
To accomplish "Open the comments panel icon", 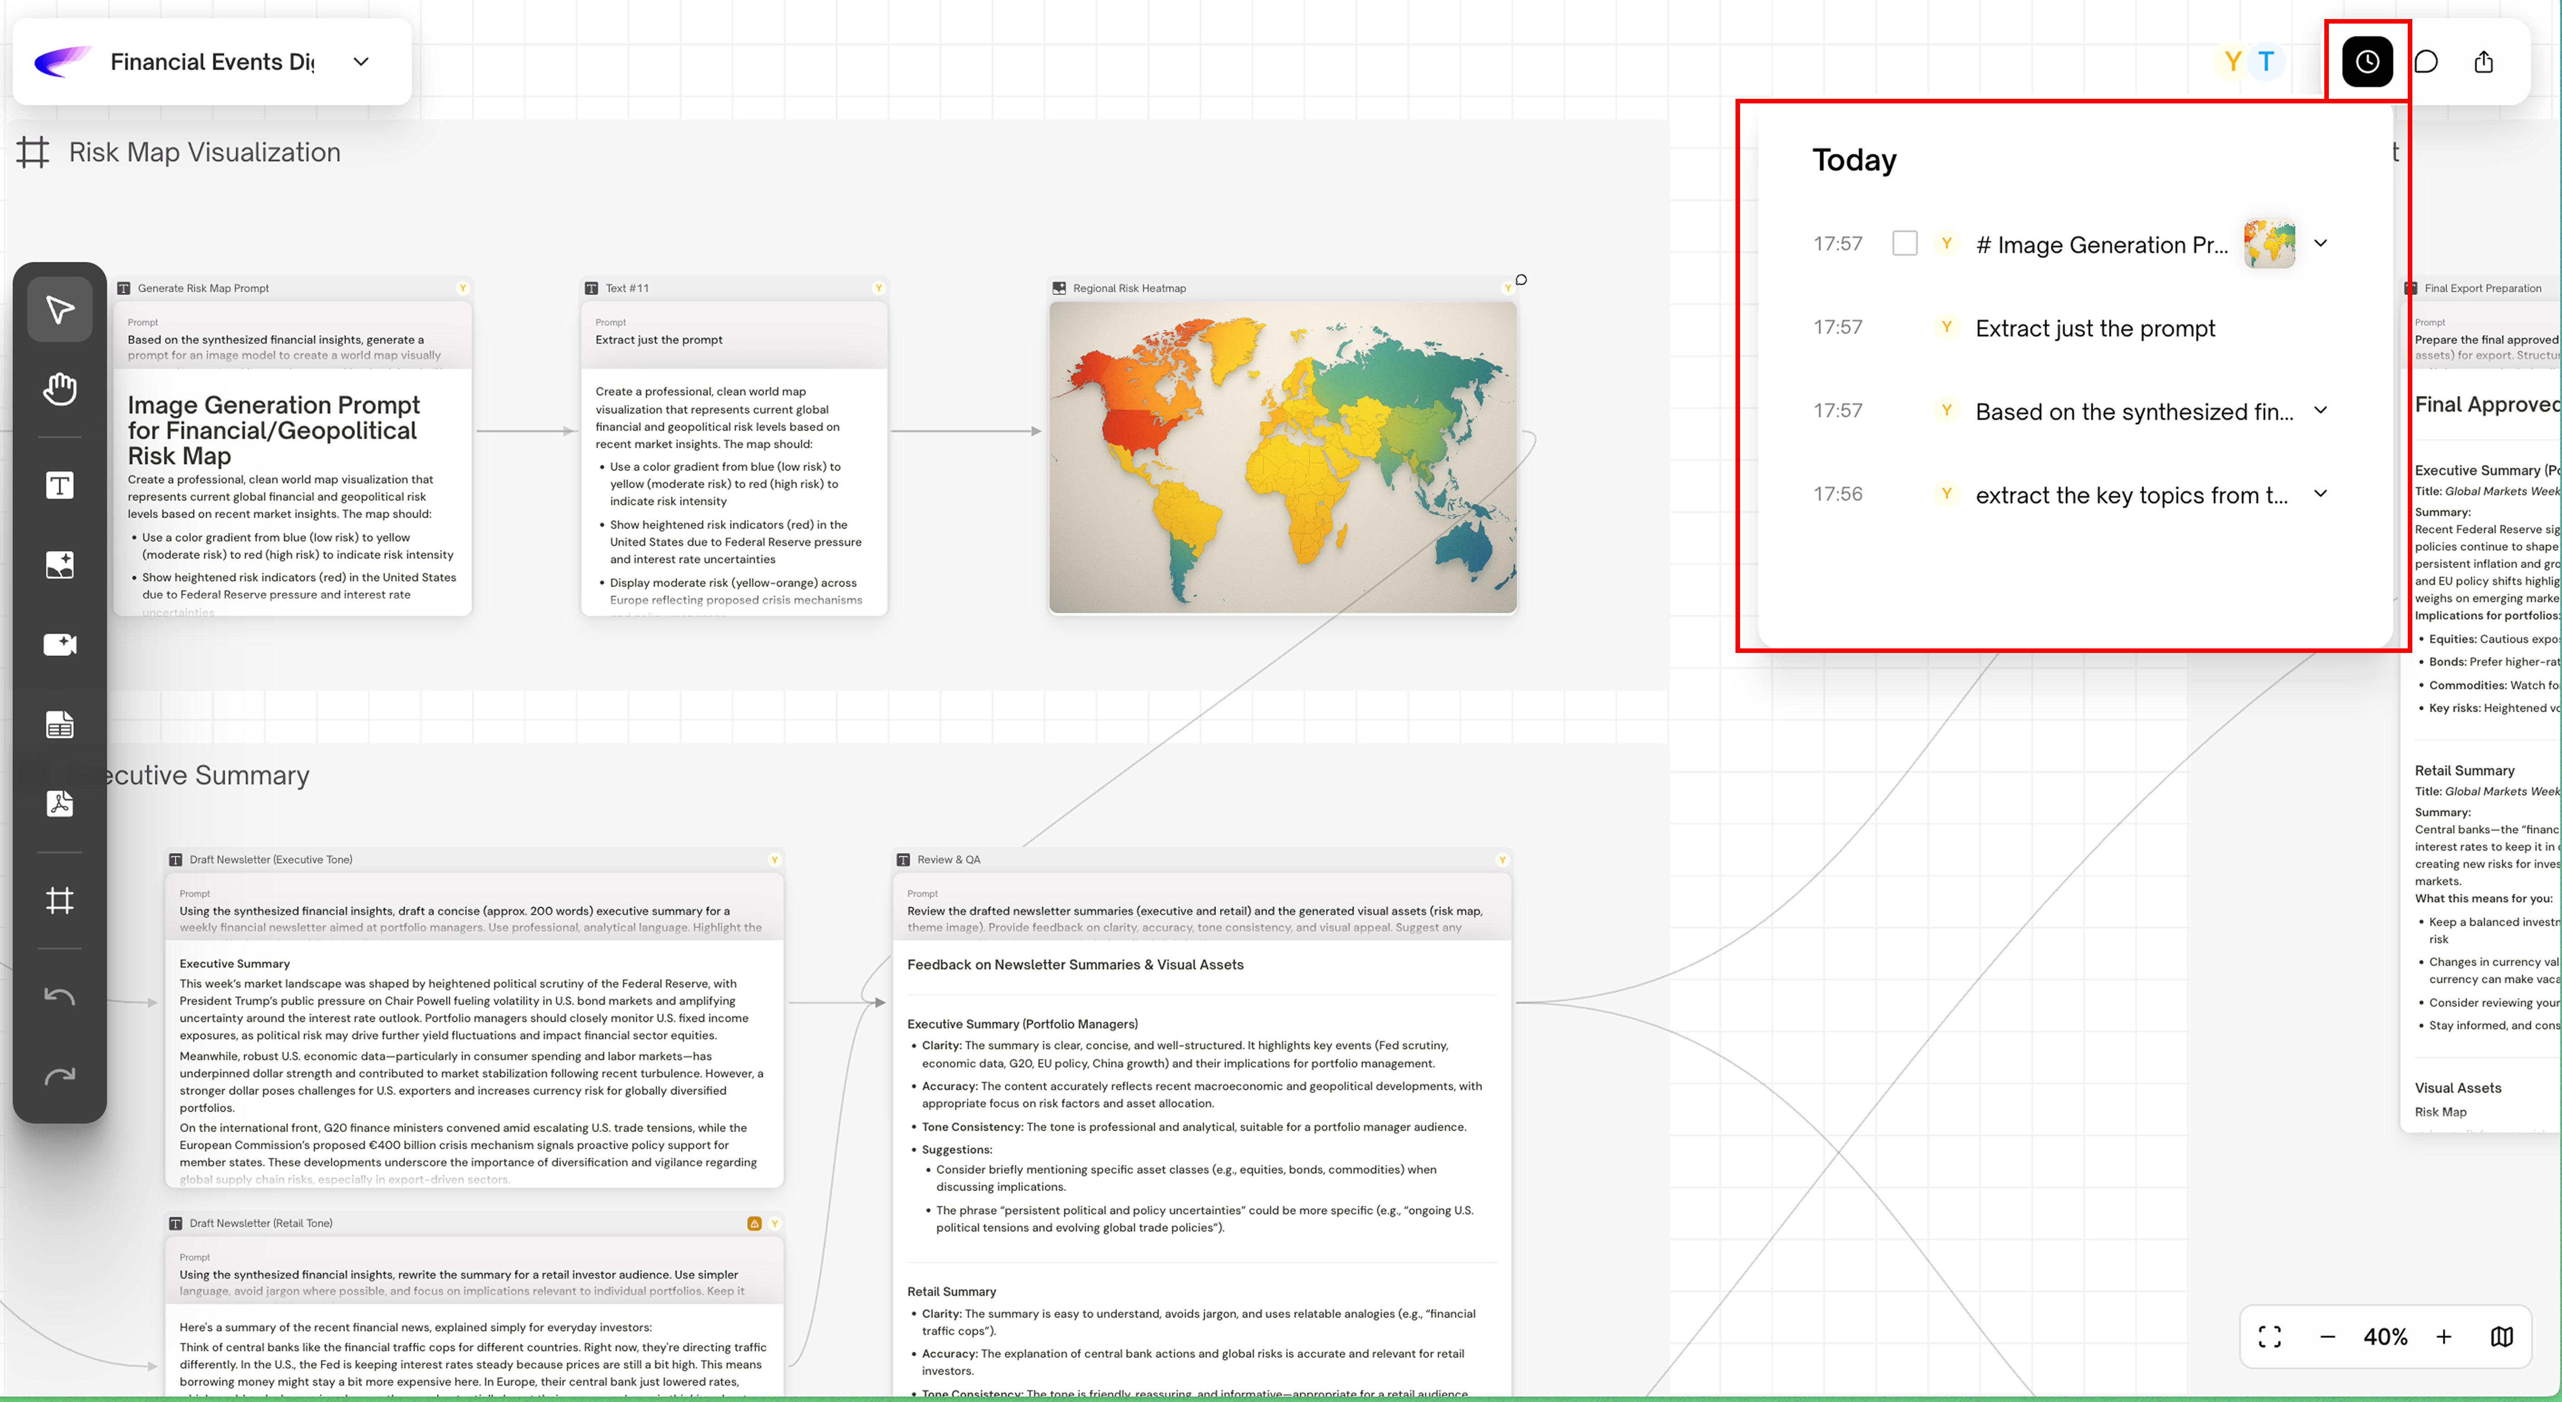I will point(2426,62).
